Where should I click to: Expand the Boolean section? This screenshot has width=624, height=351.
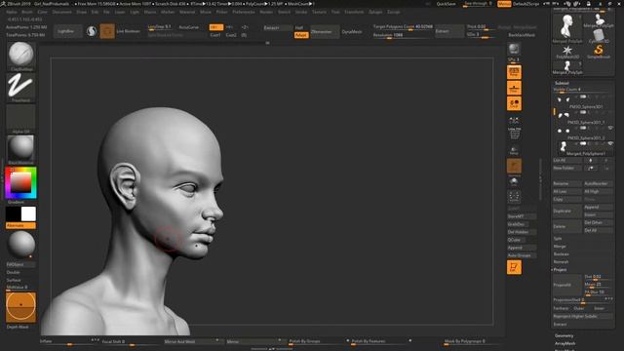click(x=562, y=253)
